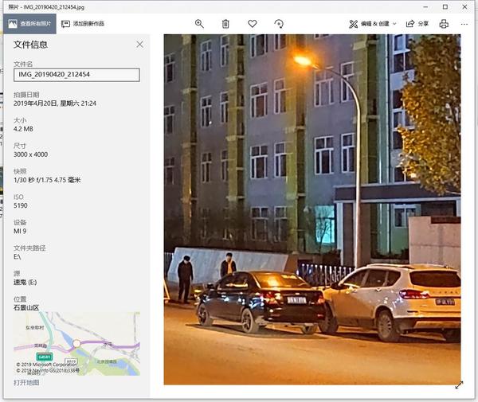Screen dimensions: 478x402
Task: Click the location map thumbnail
Action: pos(76,344)
